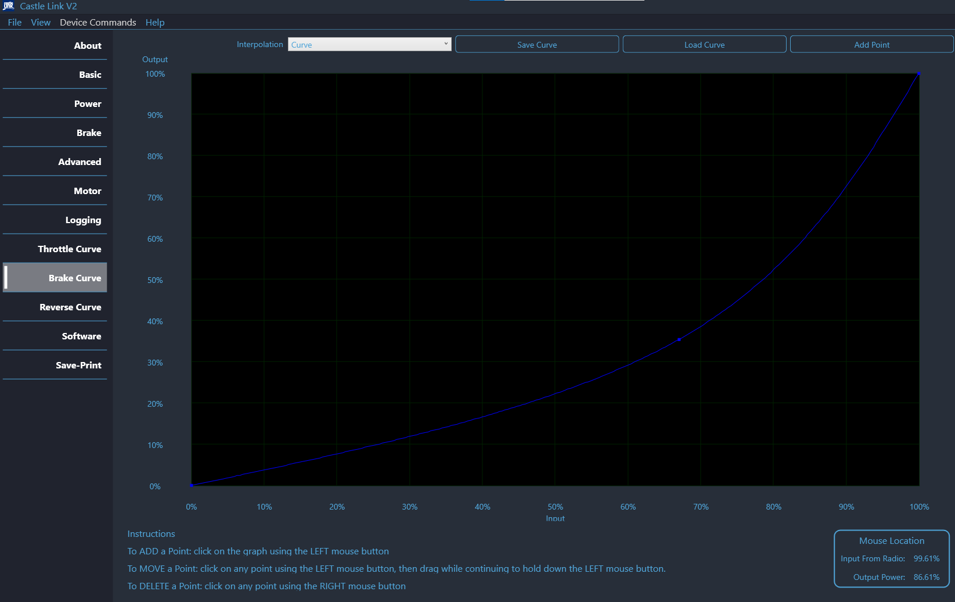Click the Output Power value 86.61%

pos(927,577)
